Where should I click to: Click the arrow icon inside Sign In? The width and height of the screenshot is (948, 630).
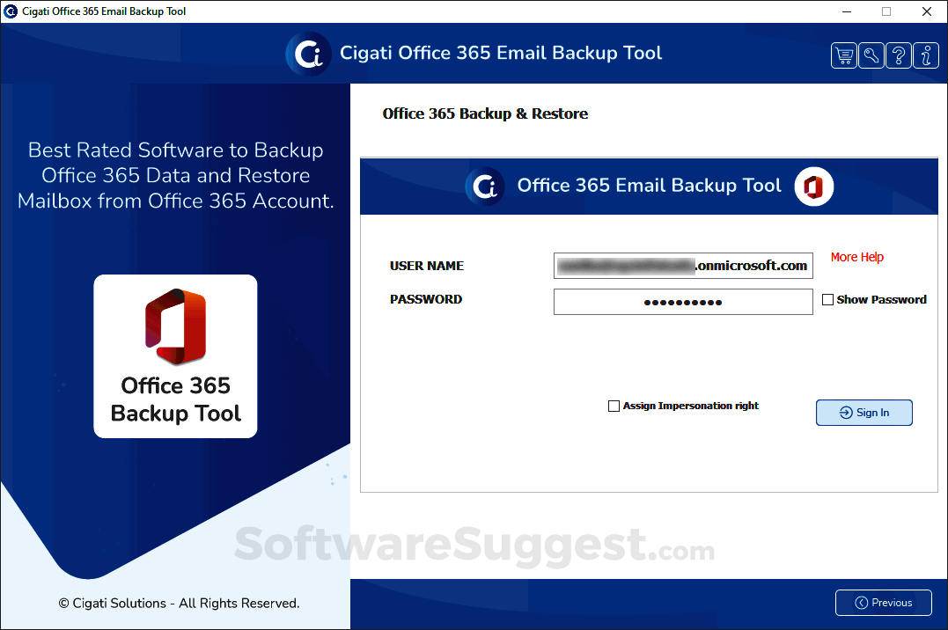pyautogui.click(x=847, y=412)
